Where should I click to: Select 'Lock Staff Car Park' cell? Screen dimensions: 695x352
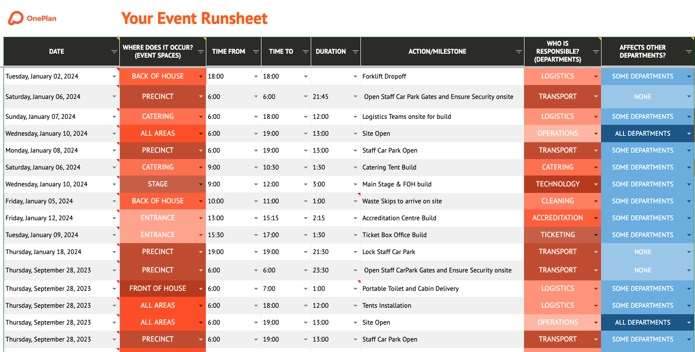442,252
